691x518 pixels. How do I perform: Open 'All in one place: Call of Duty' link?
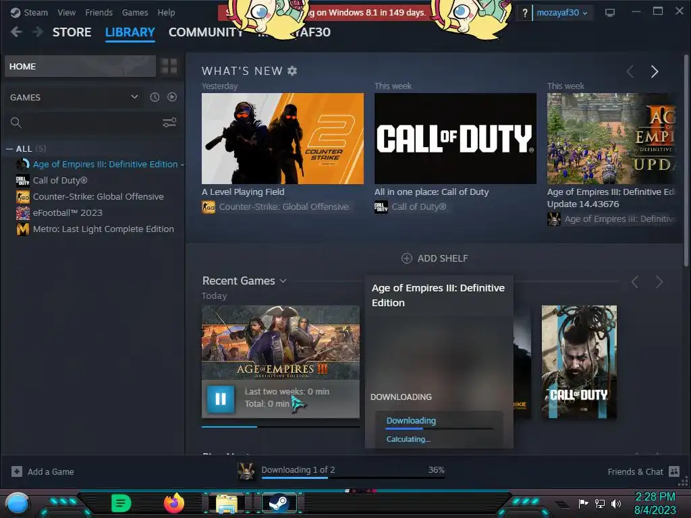coord(431,192)
